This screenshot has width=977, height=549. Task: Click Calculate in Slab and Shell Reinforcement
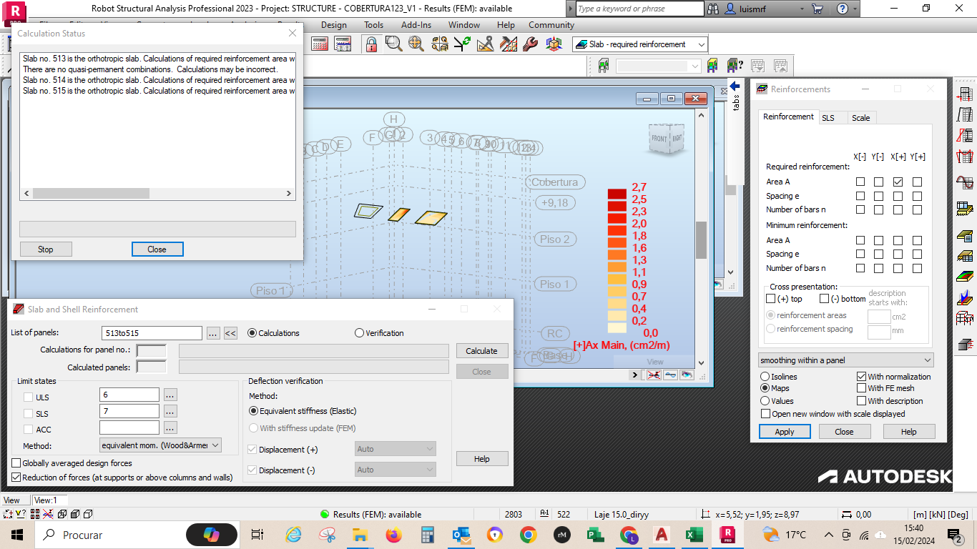[x=482, y=350]
